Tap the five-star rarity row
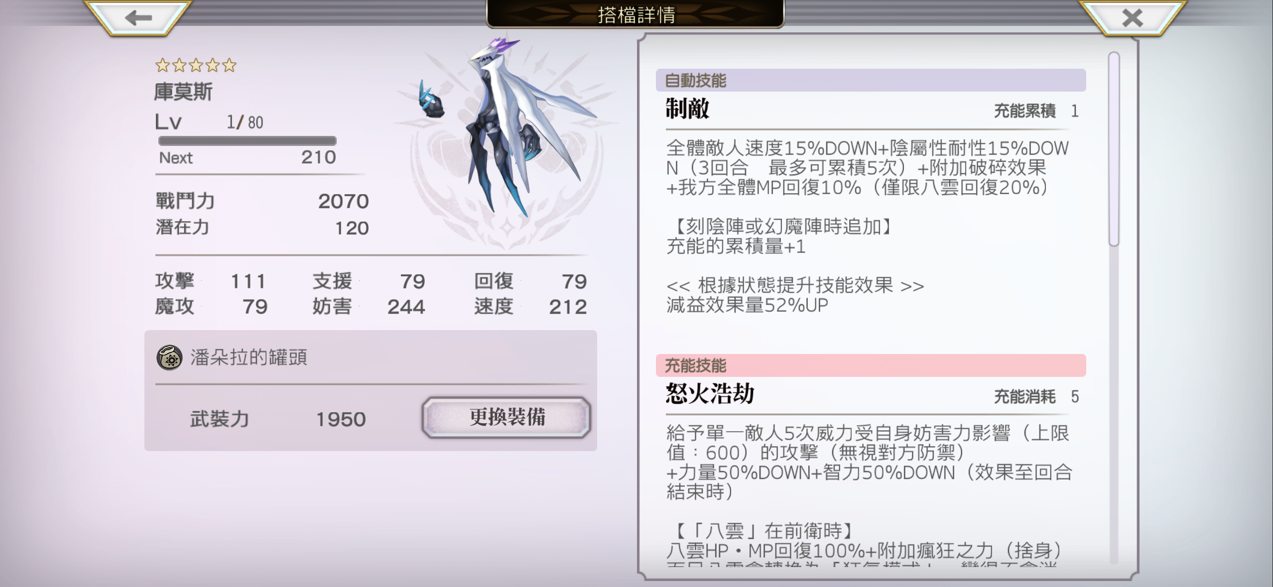The width and height of the screenshot is (1273, 587). 196,65
